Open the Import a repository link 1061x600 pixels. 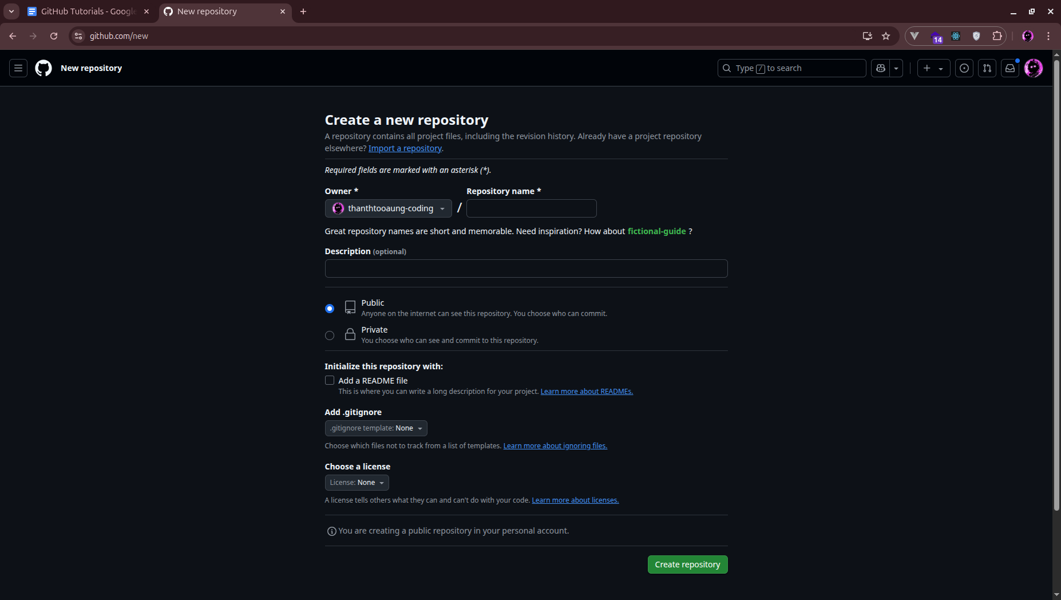pyautogui.click(x=405, y=148)
